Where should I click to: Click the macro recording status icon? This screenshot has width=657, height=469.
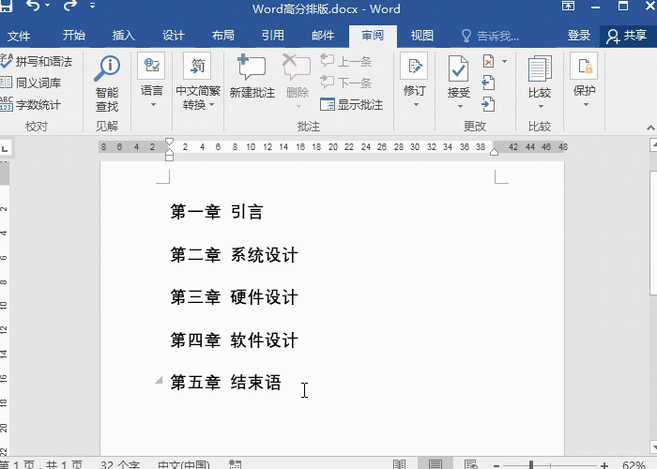click(x=235, y=464)
